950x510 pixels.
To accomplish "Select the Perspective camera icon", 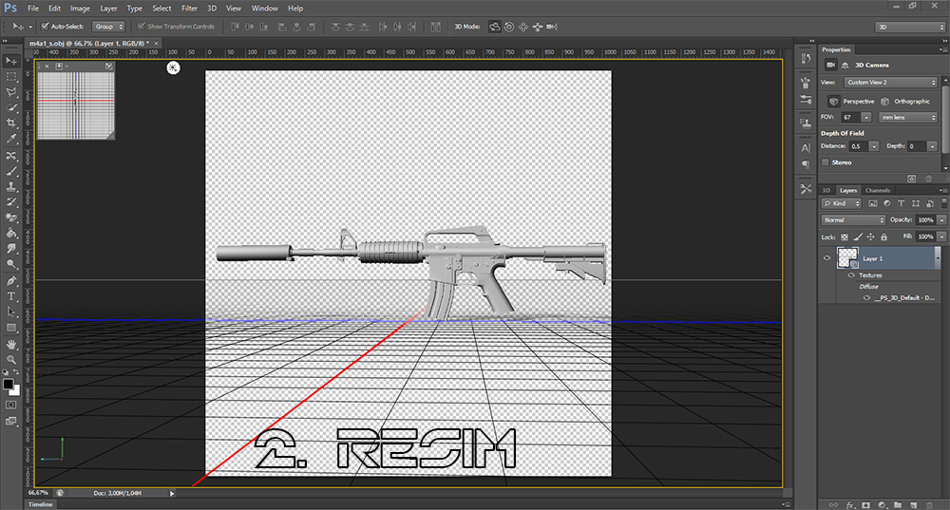I will coord(833,101).
